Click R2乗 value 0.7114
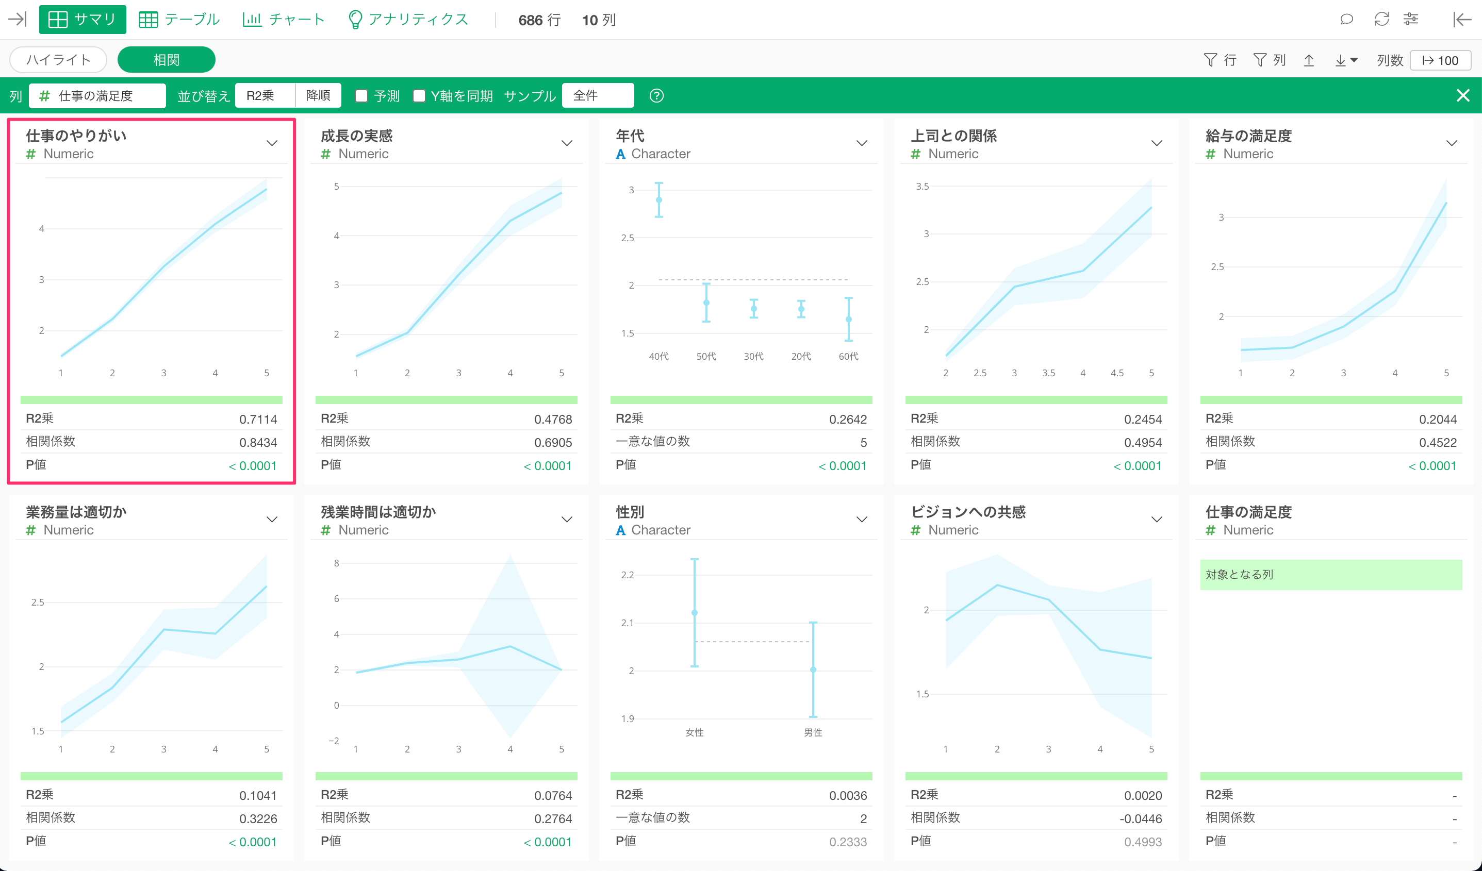Image resolution: width=1482 pixels, height=871 pixels. (x=258, y=419)
